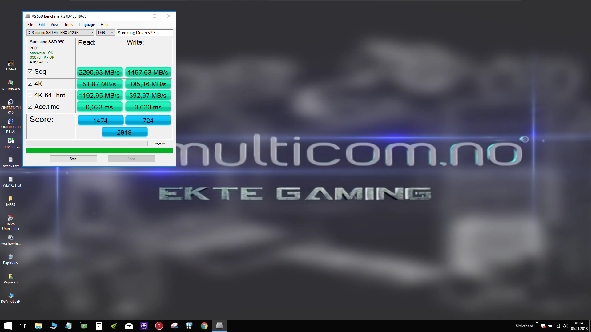Select the super_pi desktop icon
The image size is (591, 332).
coord(10,143)
